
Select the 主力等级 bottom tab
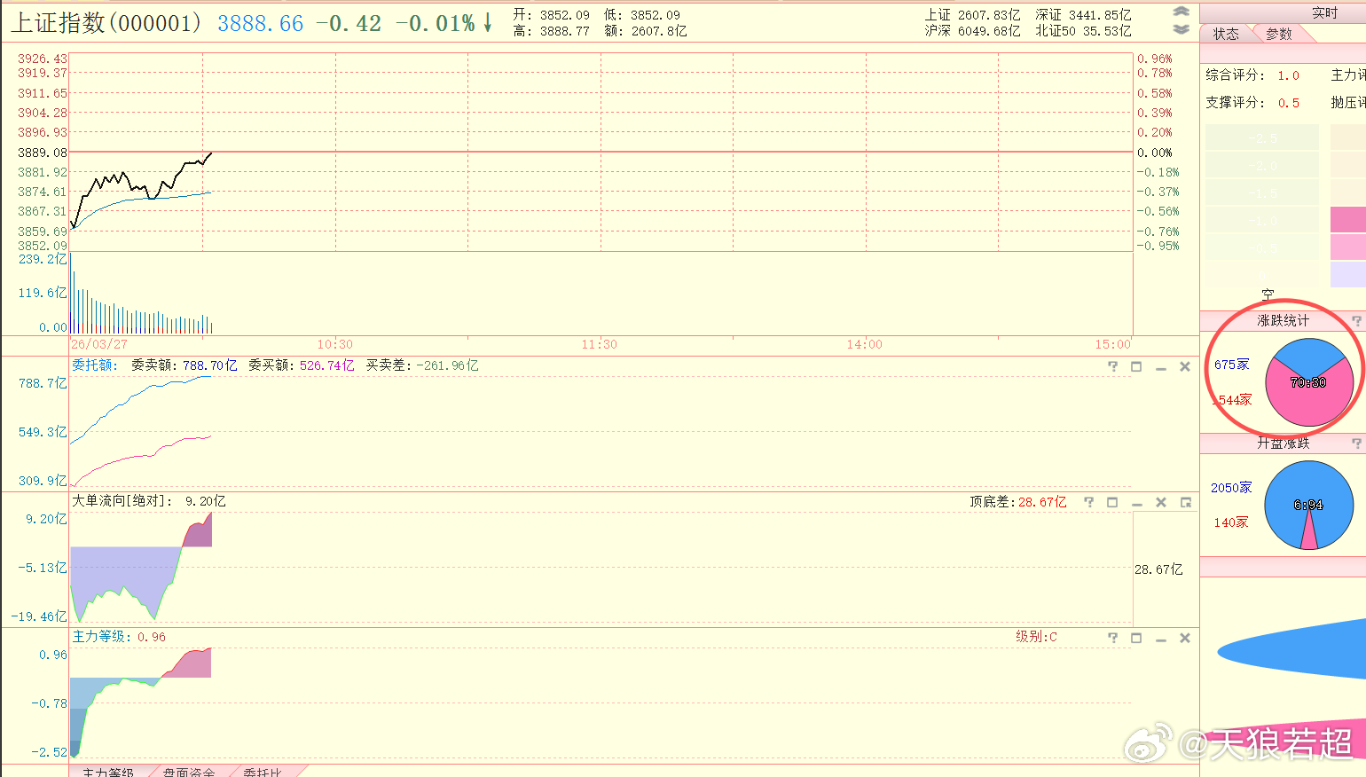107,772
